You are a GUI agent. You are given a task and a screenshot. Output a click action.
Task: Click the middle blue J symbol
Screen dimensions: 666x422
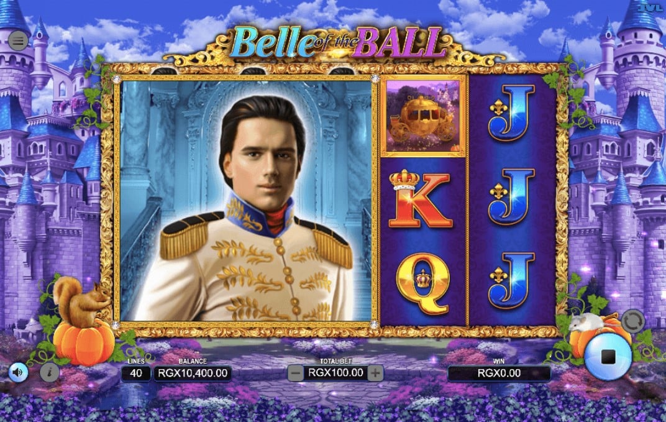pyautogui.click(x=512, y=197)
